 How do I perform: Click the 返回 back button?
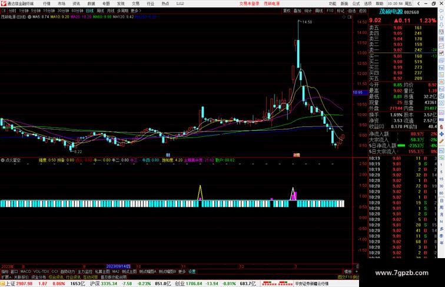click(x=363, y=11)
